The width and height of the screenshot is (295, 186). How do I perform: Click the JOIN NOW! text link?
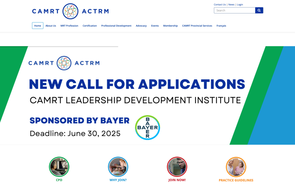[x=177, y=180]
